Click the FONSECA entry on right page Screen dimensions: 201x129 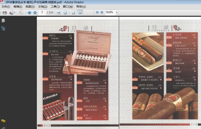point(180,80)
